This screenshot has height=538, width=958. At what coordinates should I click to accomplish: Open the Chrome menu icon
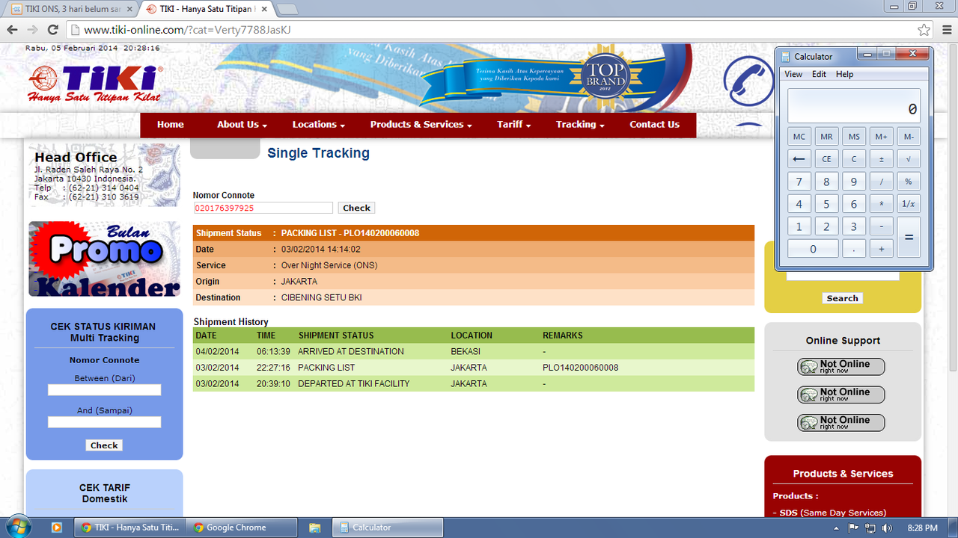pyautogui.click(x=945, y=30)
